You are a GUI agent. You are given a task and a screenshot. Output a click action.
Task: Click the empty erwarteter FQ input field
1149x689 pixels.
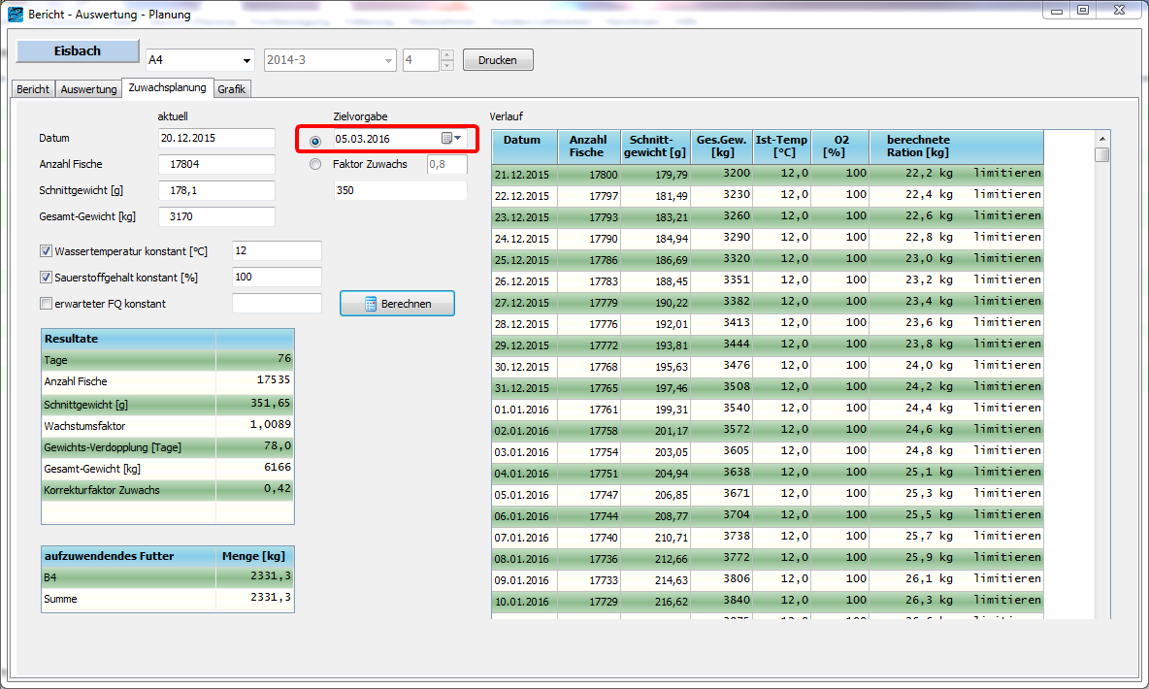point(277,304)
